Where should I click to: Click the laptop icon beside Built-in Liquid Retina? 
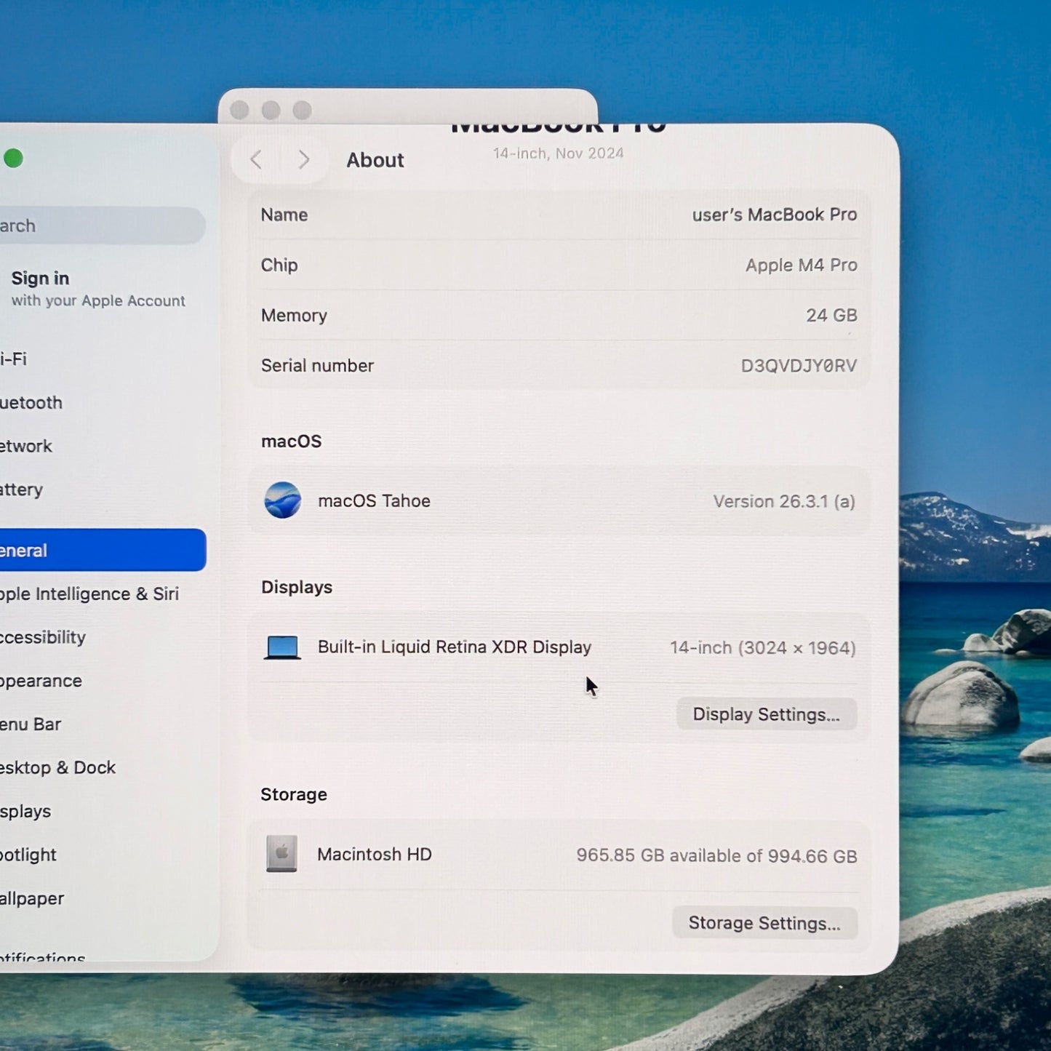tap(282, 647)
